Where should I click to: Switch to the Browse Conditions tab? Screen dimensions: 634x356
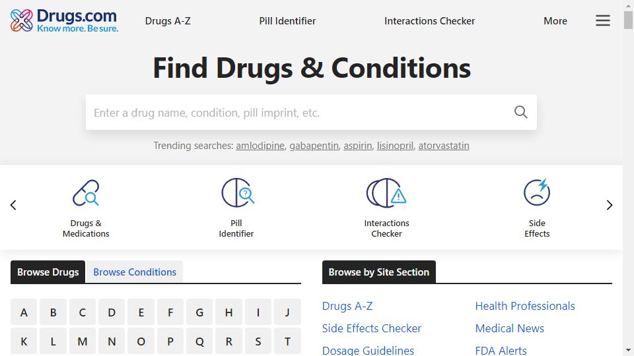click(135, 272)
